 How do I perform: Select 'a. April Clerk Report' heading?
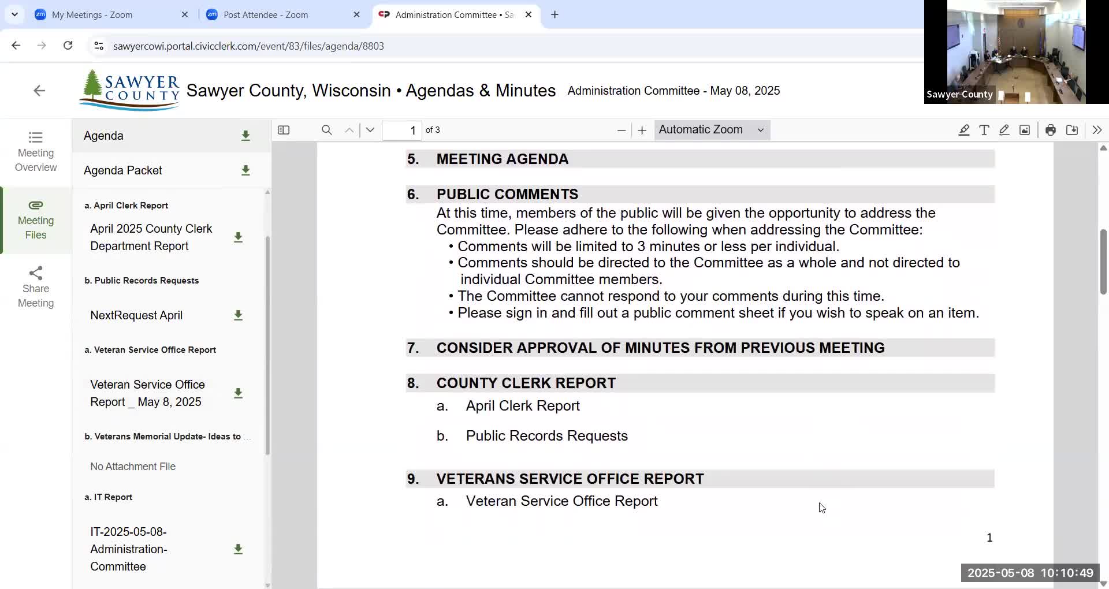[x=126, y=206]
